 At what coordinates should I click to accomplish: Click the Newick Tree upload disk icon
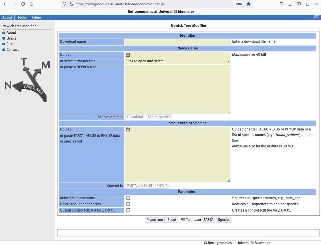pyautogui.click(x=128, y=55)
